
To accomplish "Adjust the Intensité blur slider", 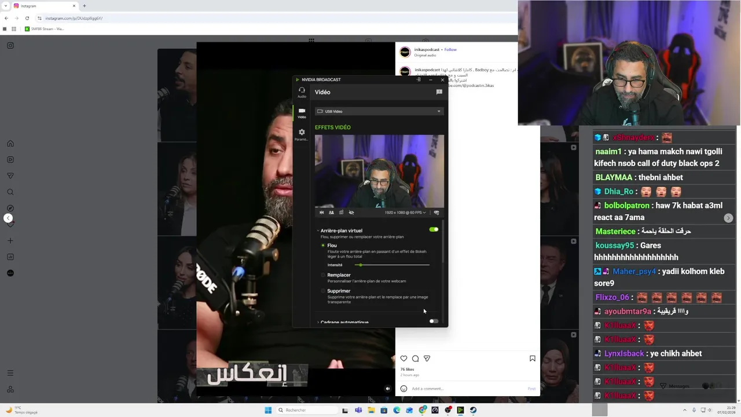I will coord(392,265).
